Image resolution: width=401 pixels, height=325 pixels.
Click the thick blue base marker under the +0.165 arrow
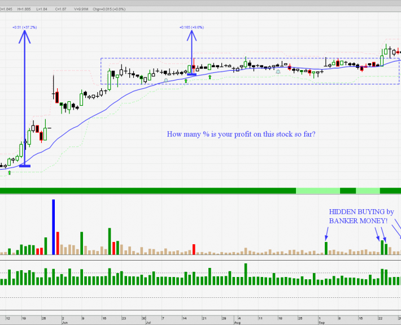191,74
